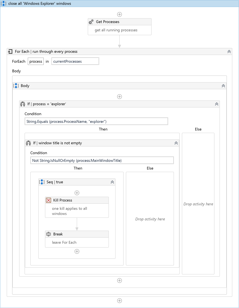Click the Get Processes gear icon
Image resolution: width=239 pixels, height=308 pixels.
(x=91, y=22)
